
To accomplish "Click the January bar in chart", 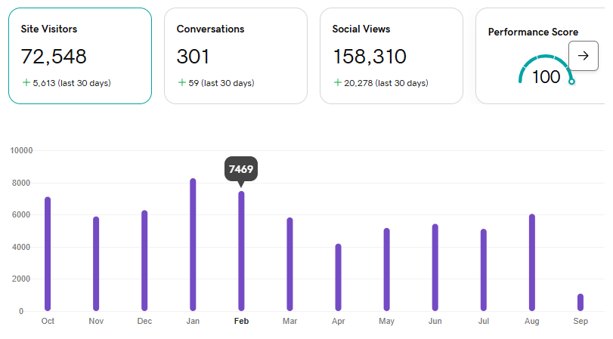I will click(193, 244).
